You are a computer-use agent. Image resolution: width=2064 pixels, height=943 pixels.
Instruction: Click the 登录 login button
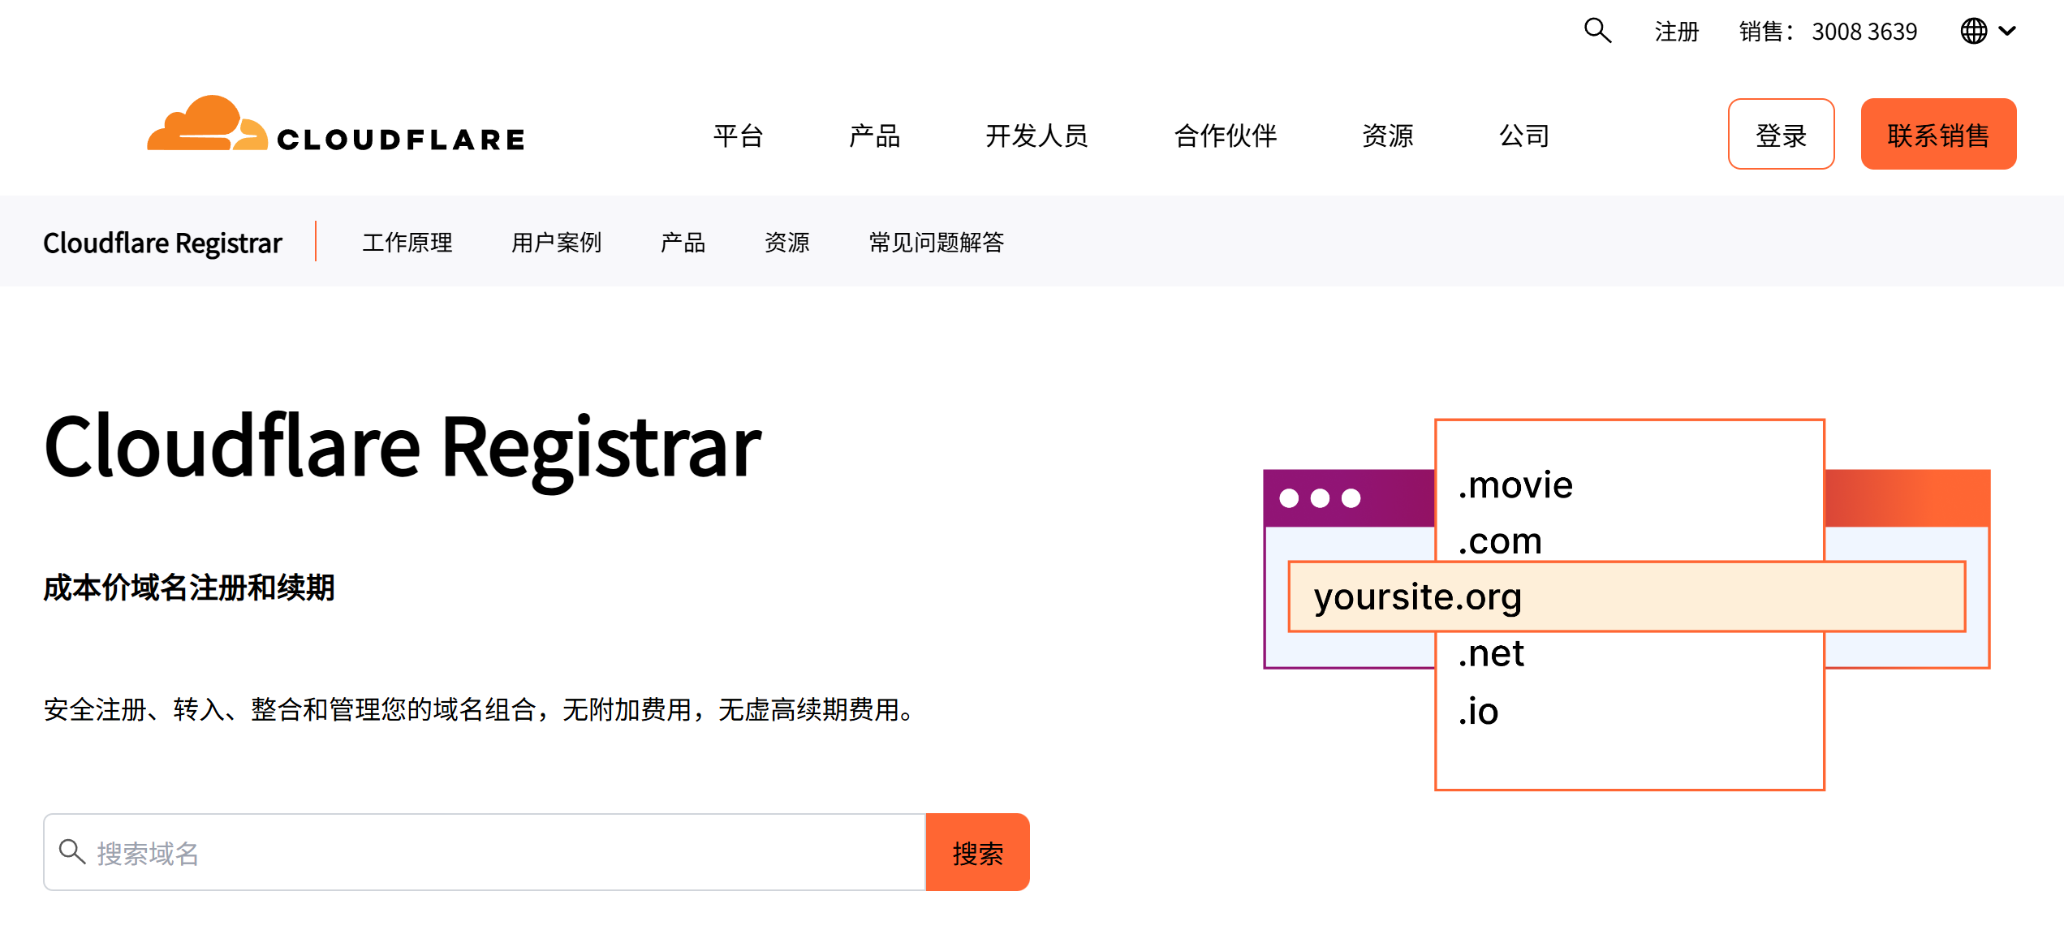(x=1781, y=134)
